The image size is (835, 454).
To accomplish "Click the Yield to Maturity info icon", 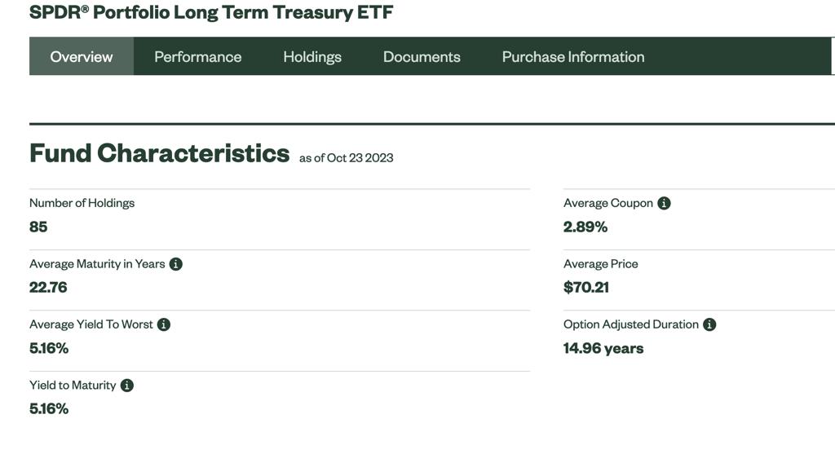I will pos(126,386).
